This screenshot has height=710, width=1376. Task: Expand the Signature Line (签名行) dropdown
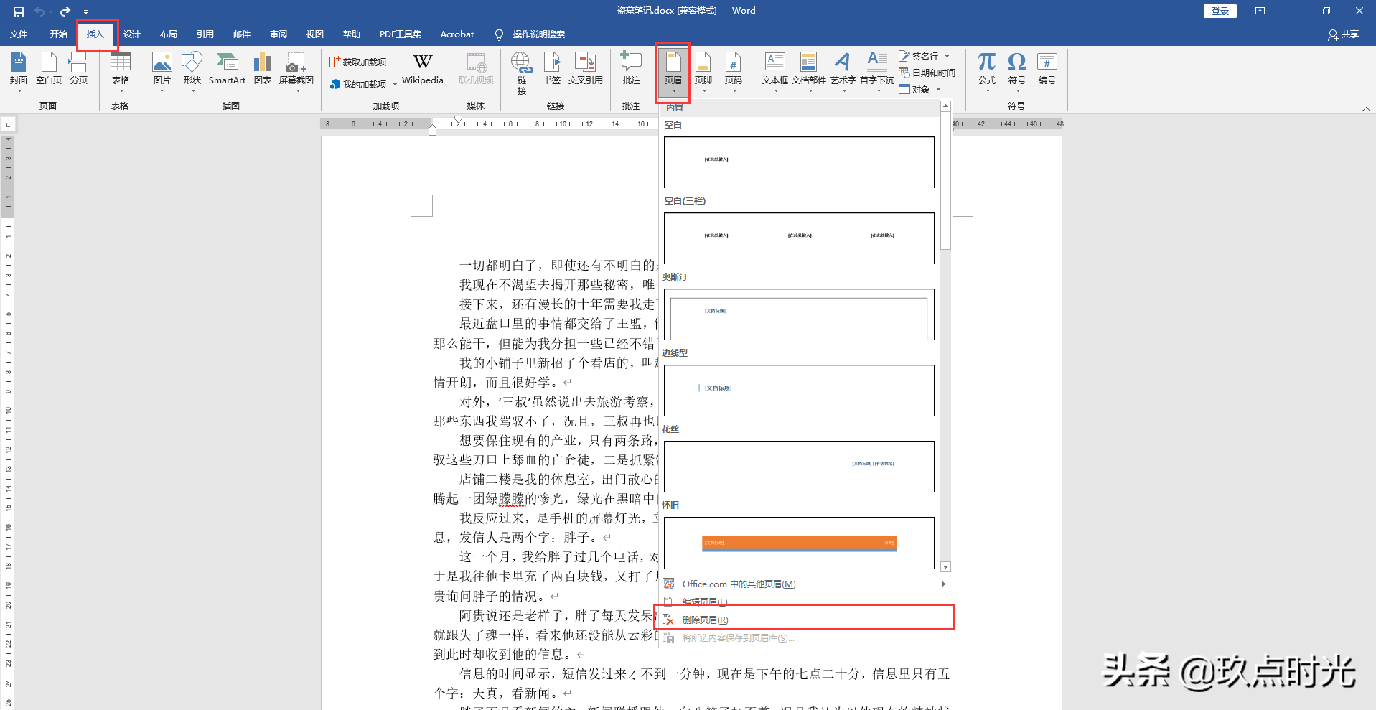tap(947, 56)
